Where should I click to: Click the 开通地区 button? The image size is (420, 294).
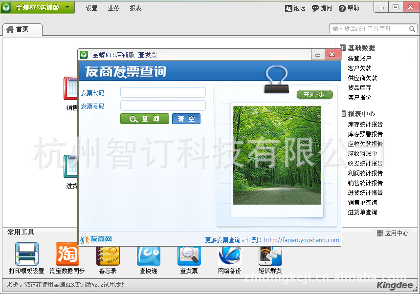pyautogui.click(x=314, y=95)
